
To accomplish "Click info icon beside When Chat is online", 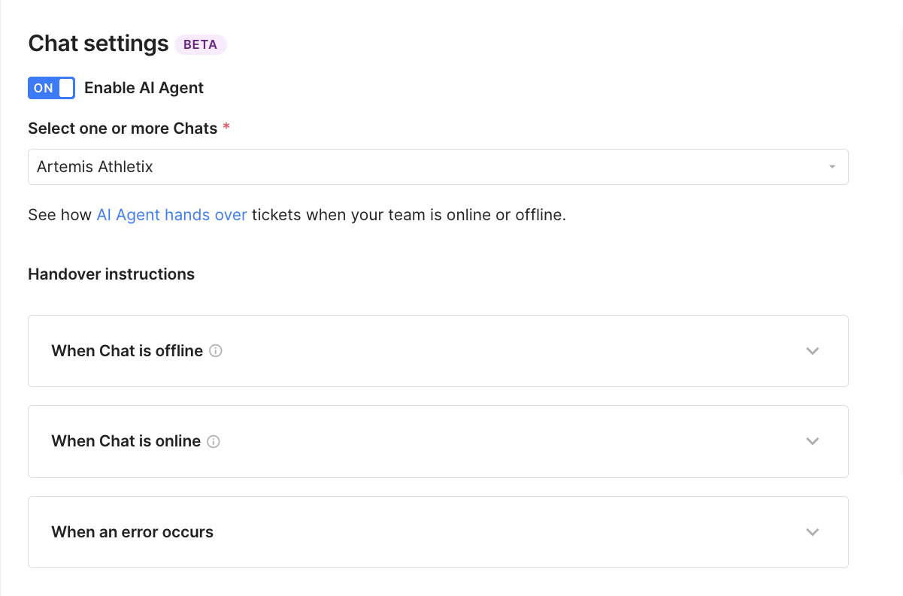I will pyautogui.click(x=214, y=442).
